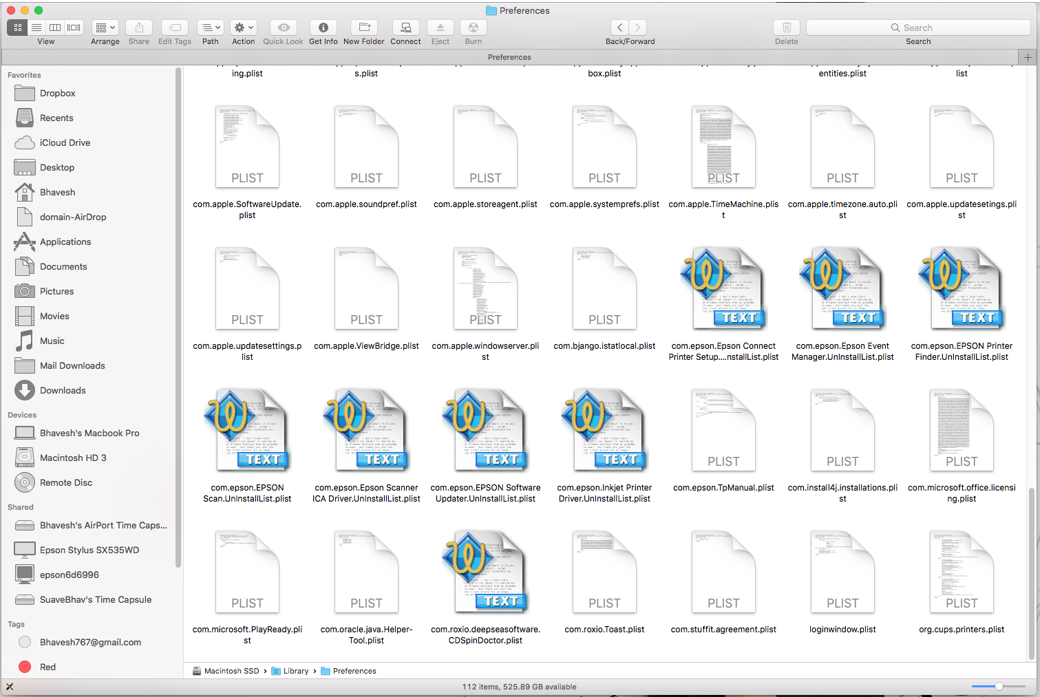Create a New Folder
Screen dimensions: 1040x697
(x=365, y=28)
